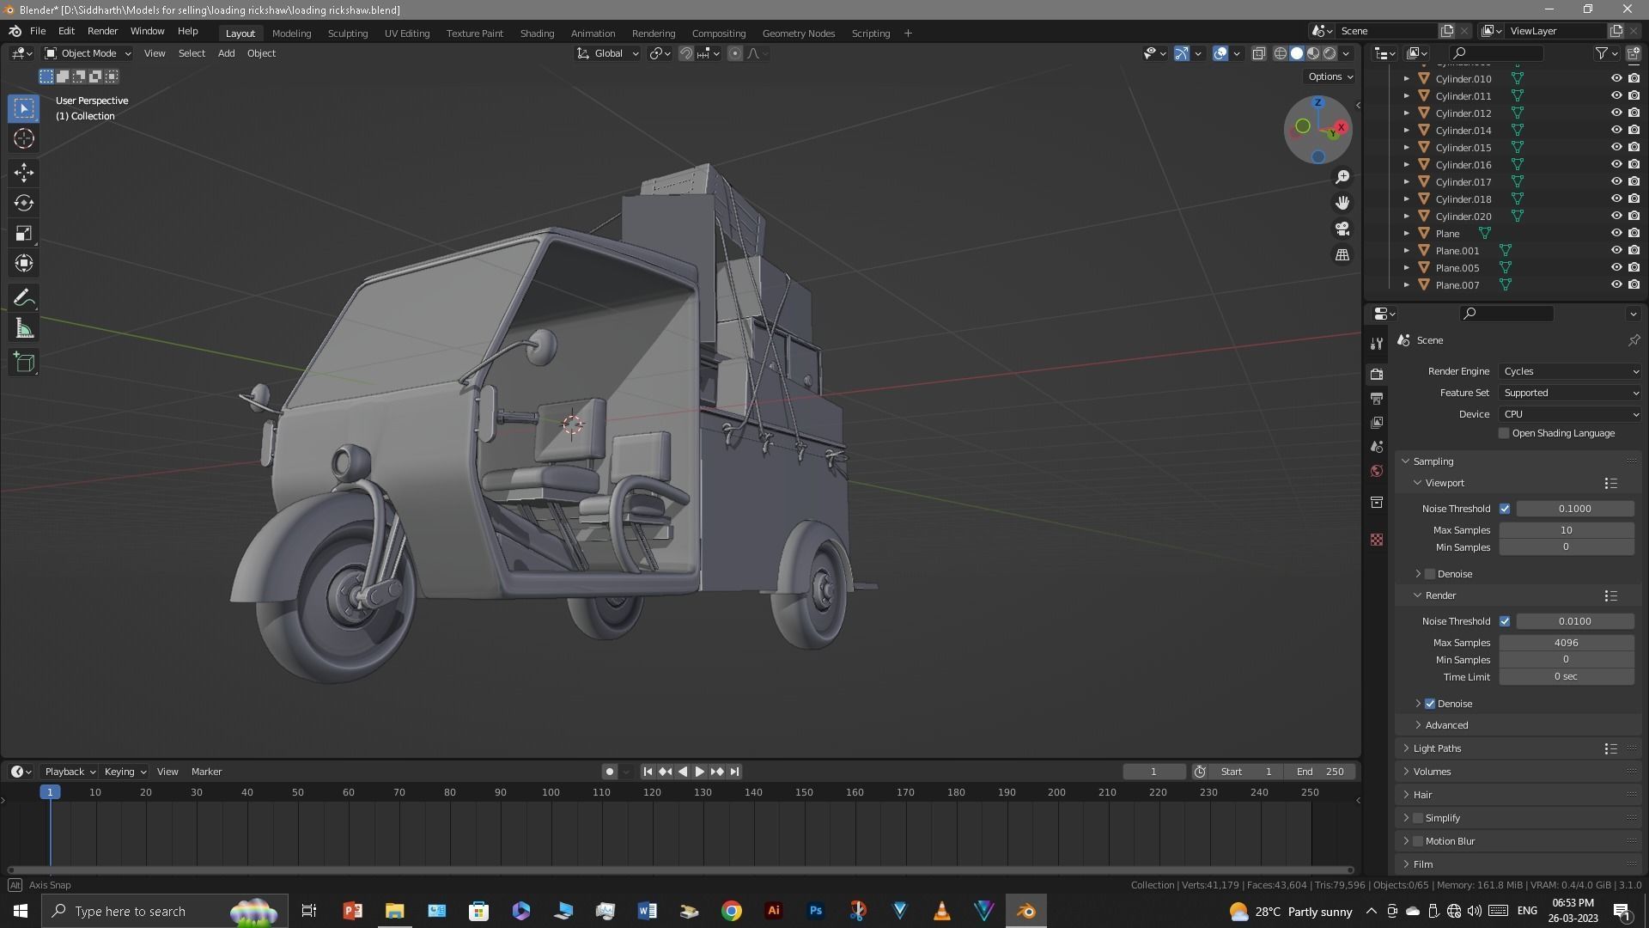Enable Open Shading Language checkbox
This screenshot has width=1649, height=928.
(1504, 433)
